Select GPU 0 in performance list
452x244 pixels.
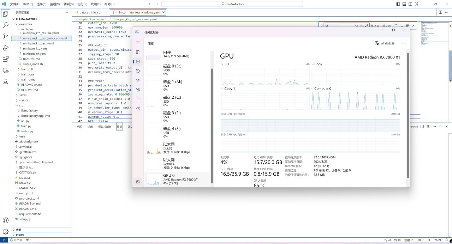point(178,179)
